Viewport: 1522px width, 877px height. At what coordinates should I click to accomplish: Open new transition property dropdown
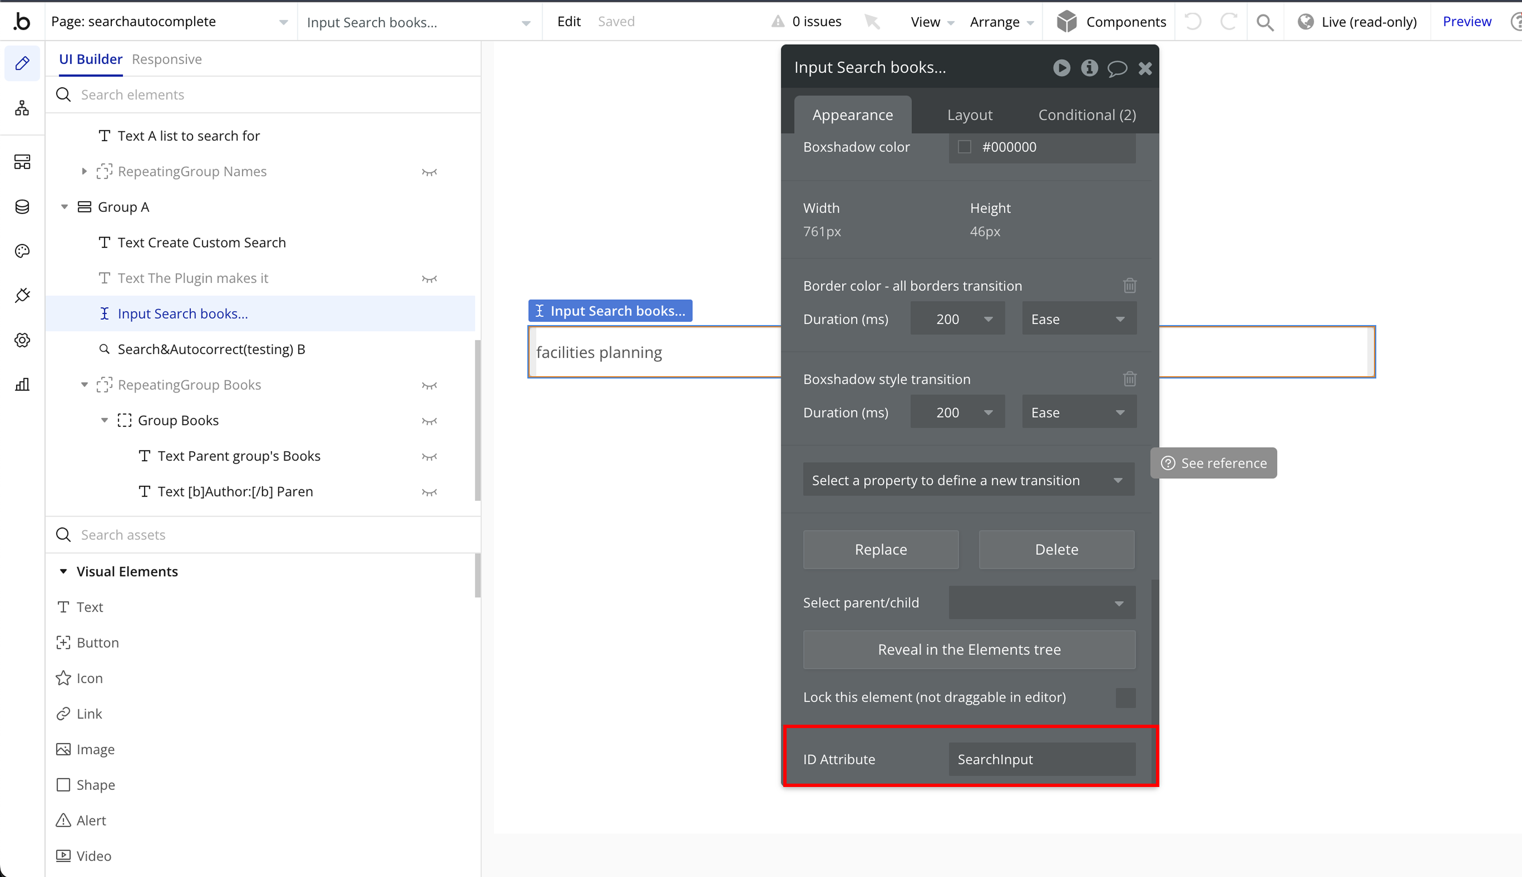(x=968, y=480)
